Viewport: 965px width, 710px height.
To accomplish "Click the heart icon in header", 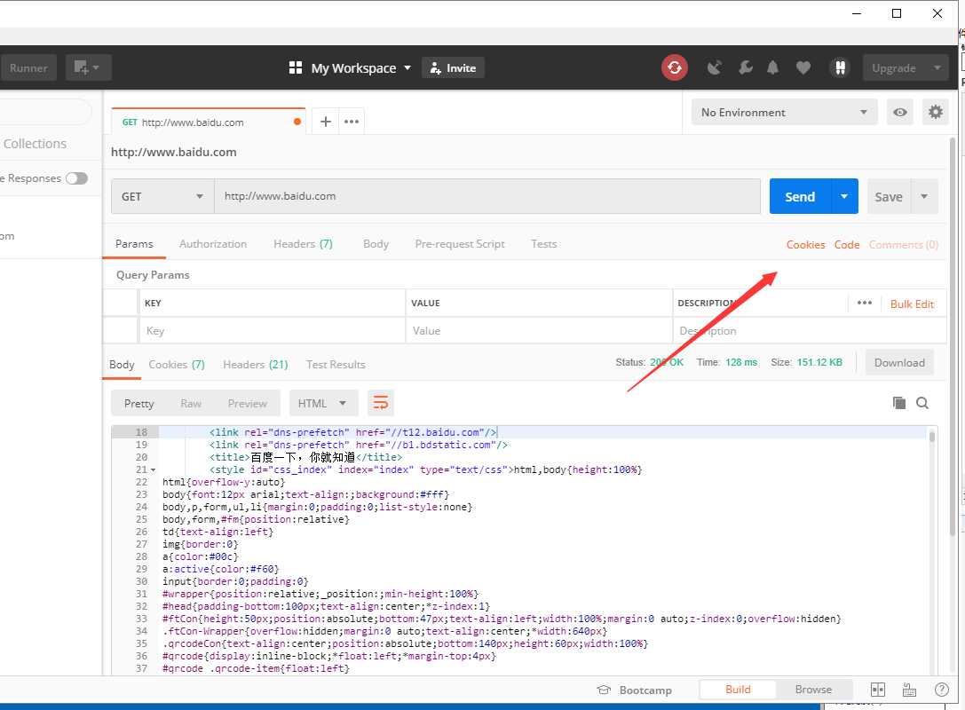I will point(803,67).
